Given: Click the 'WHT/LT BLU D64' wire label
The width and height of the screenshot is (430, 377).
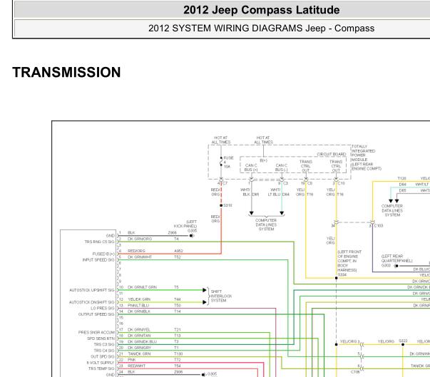Looking at the screenshot, I should point(278,192).
